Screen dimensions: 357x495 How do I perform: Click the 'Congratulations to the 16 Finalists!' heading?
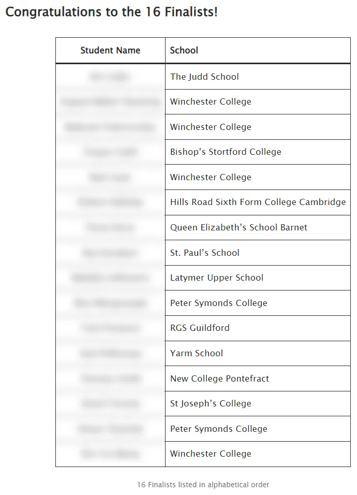pos(111,12)
